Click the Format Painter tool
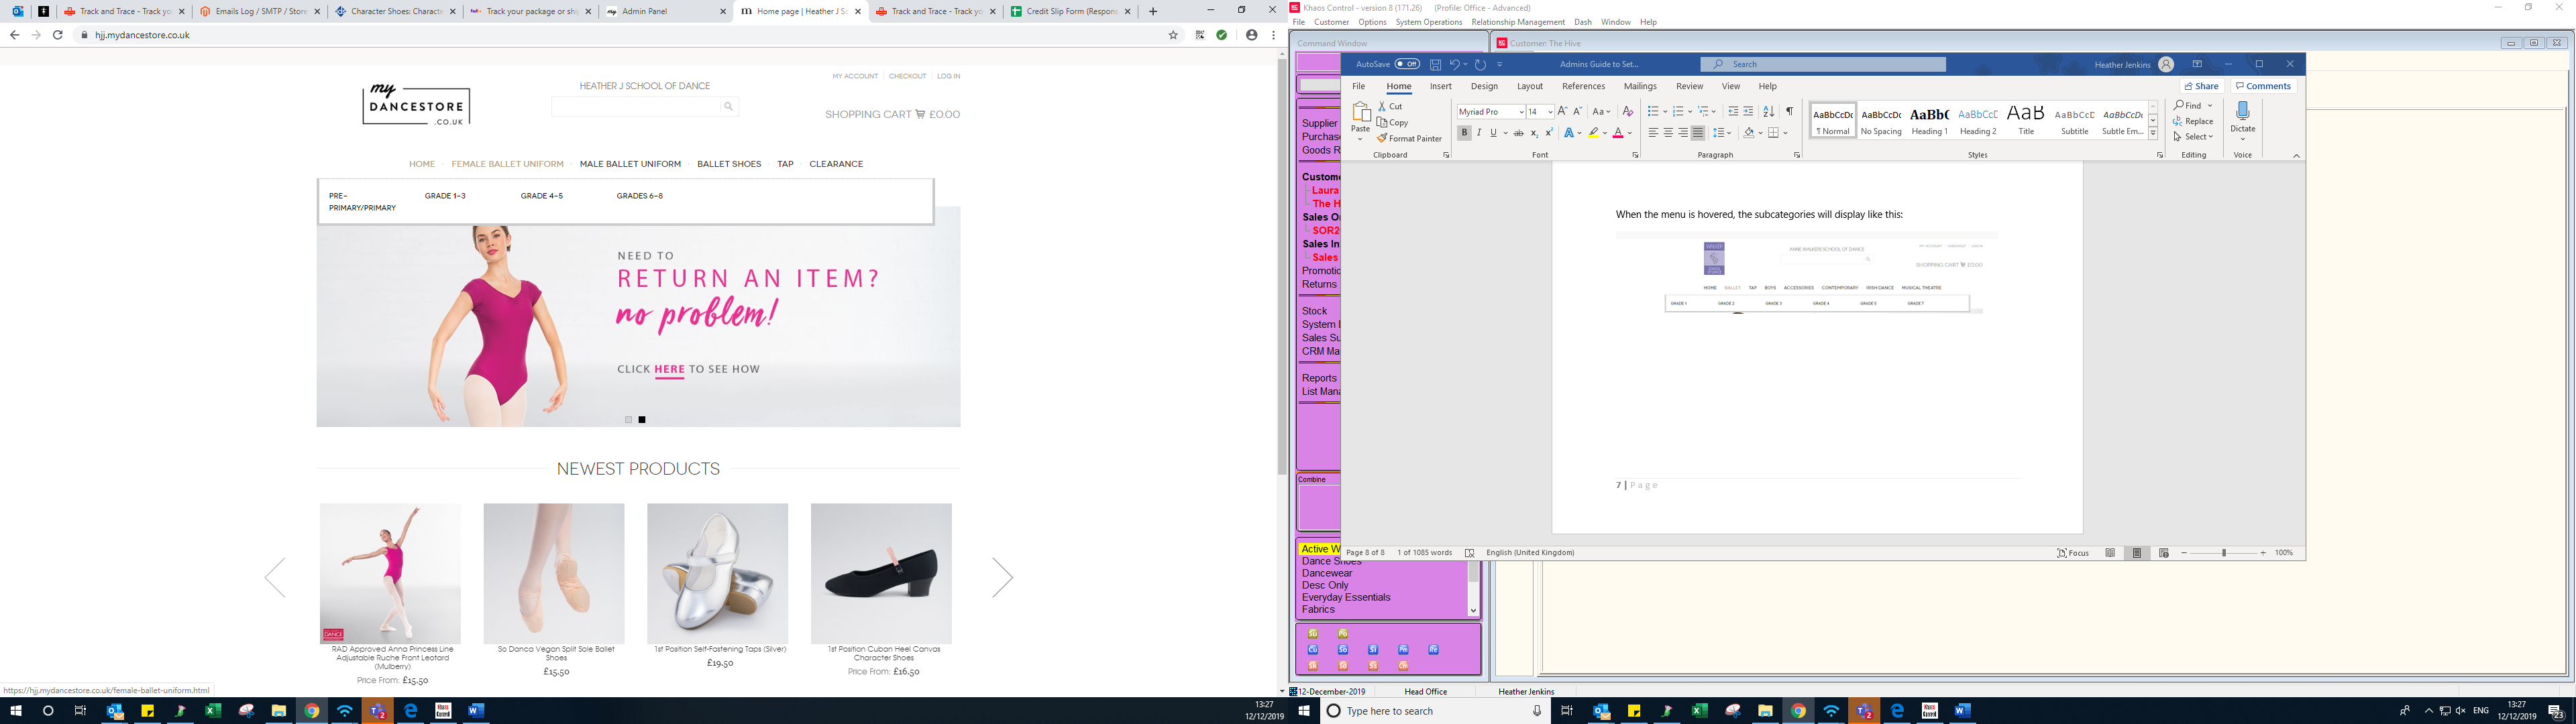2576x724 pixels. (x=1408, y=139)
